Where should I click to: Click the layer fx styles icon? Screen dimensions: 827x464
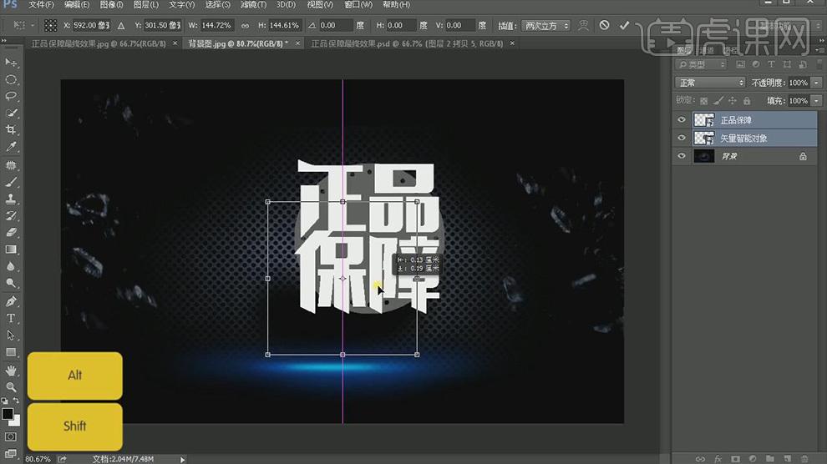tap(718, 459)
